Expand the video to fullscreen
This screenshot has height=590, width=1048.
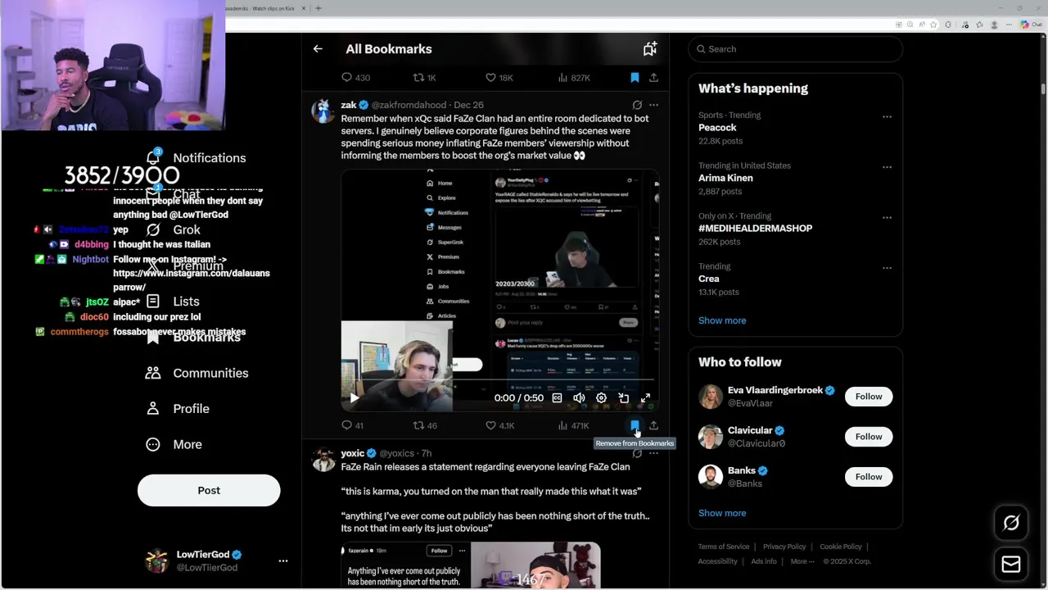pyautogui.click(x=645, y=398)
